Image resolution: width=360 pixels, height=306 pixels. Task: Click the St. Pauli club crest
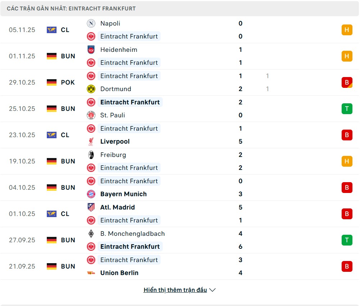point(91,115)
